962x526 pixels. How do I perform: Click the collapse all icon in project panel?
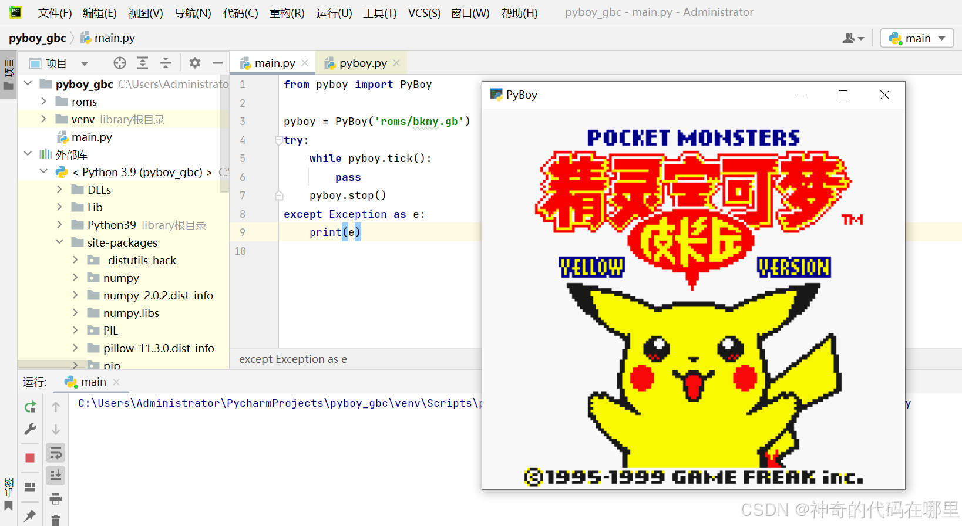[x=166, y=63]
